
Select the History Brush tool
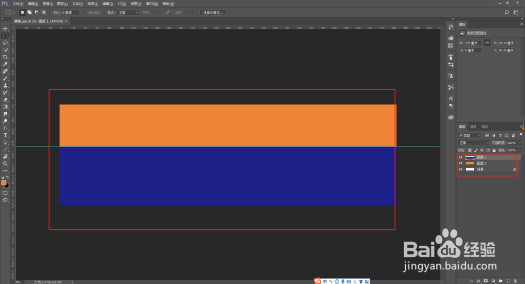pos(5,92)
